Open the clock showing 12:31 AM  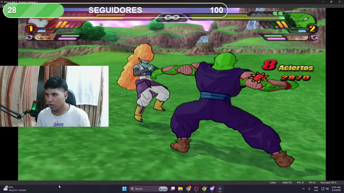[336, 189]
